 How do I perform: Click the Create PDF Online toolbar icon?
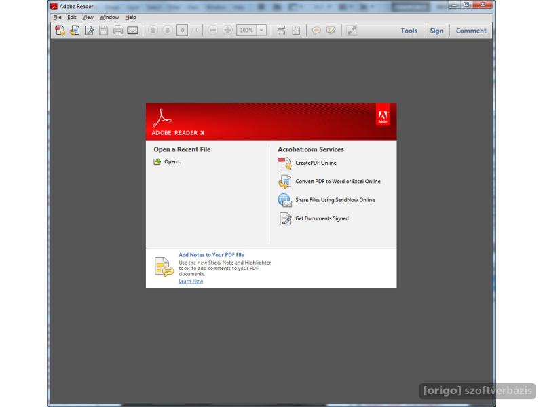60,31
